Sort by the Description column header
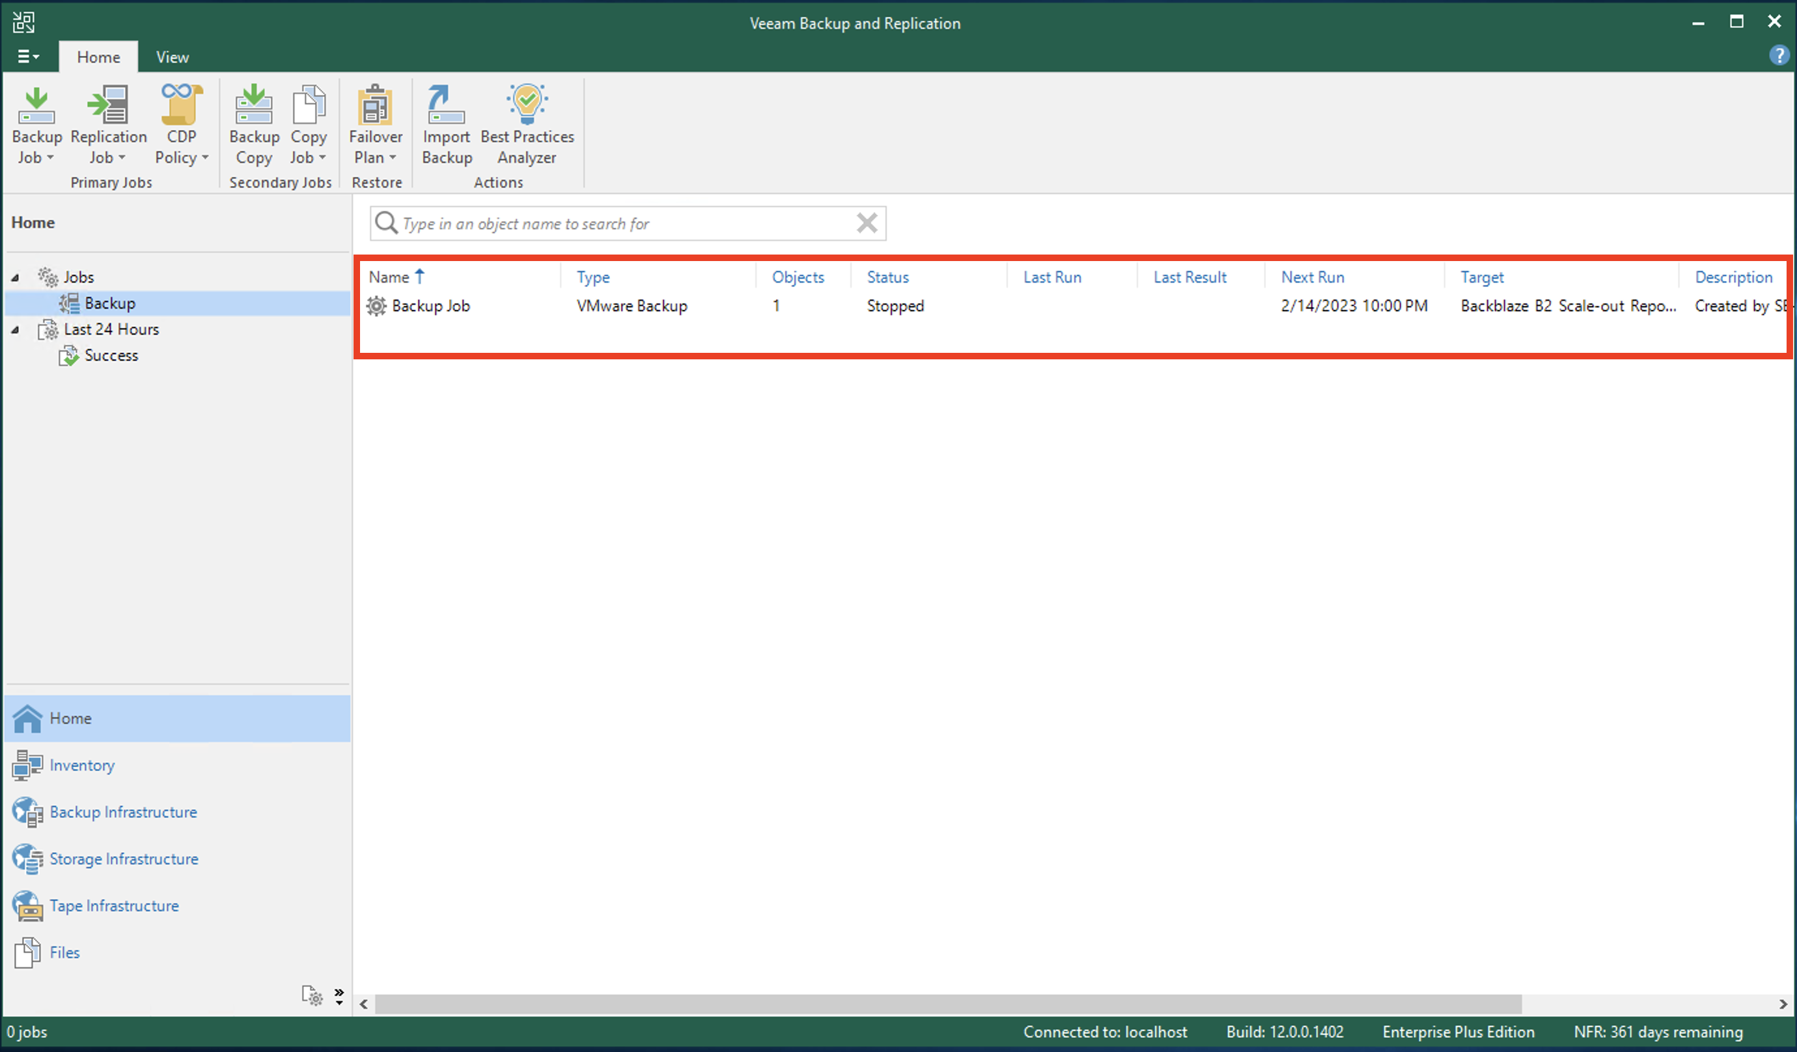This screenshot has height=1052, width=1797. coord(1734,277)
